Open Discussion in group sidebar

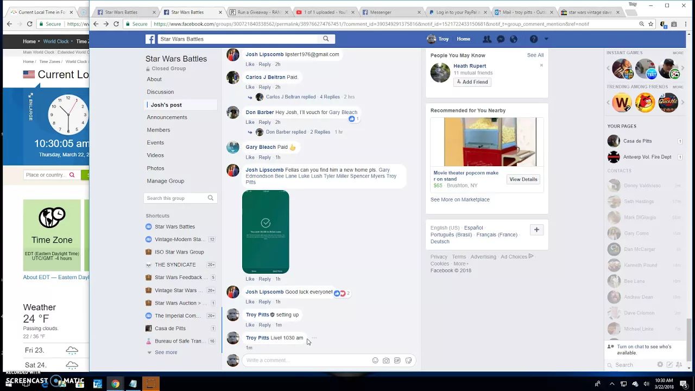pyautogui.click(x=160, y=92)
